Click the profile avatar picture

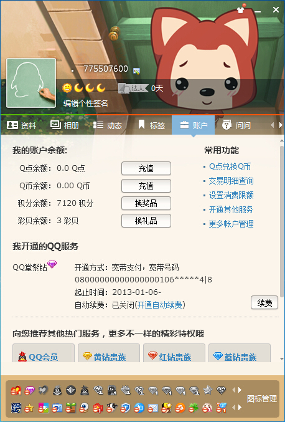coord(31,83)
